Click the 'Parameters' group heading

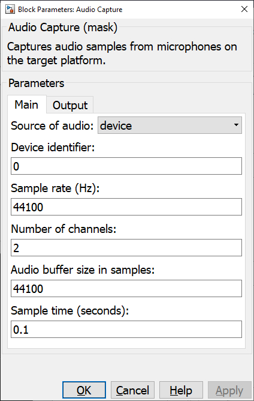click(37, 83)
